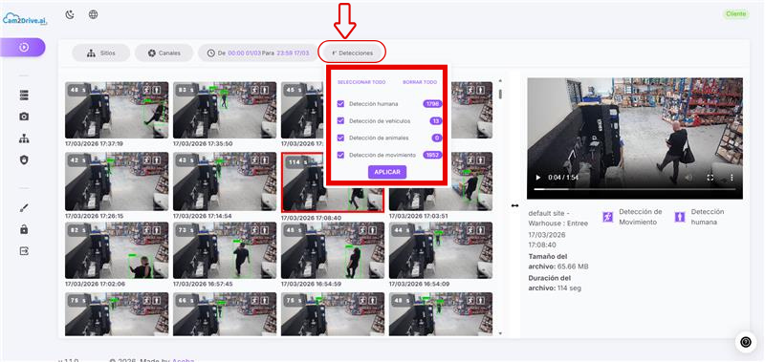The width and height of the screenshot is (765, 362).
Task: Click the help button at bottom right
Action: tap(746, 342)
